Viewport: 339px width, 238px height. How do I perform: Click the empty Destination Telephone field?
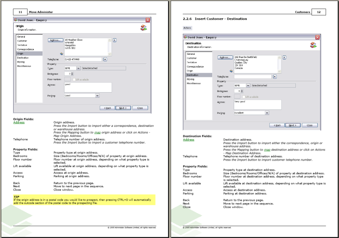pyautogui.click(x=253, y=77)
